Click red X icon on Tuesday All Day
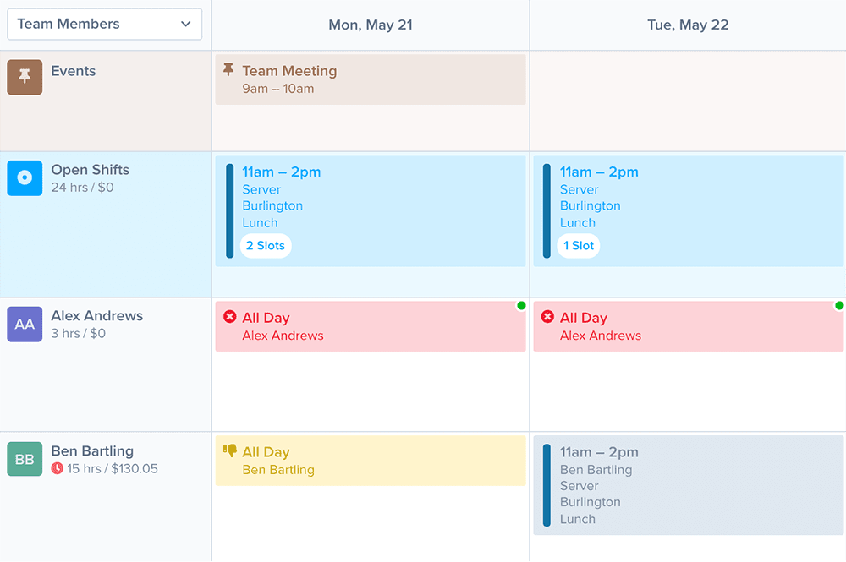The image size is (846, 562). (547, 317)
